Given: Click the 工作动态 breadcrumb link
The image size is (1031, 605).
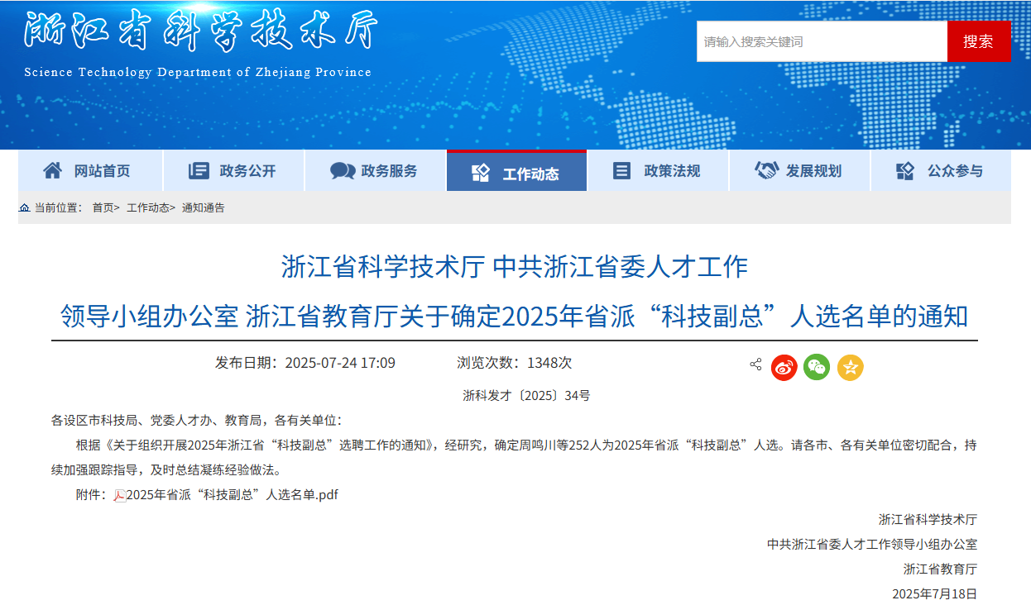Looking at the screenshot, I should (148, 207).
